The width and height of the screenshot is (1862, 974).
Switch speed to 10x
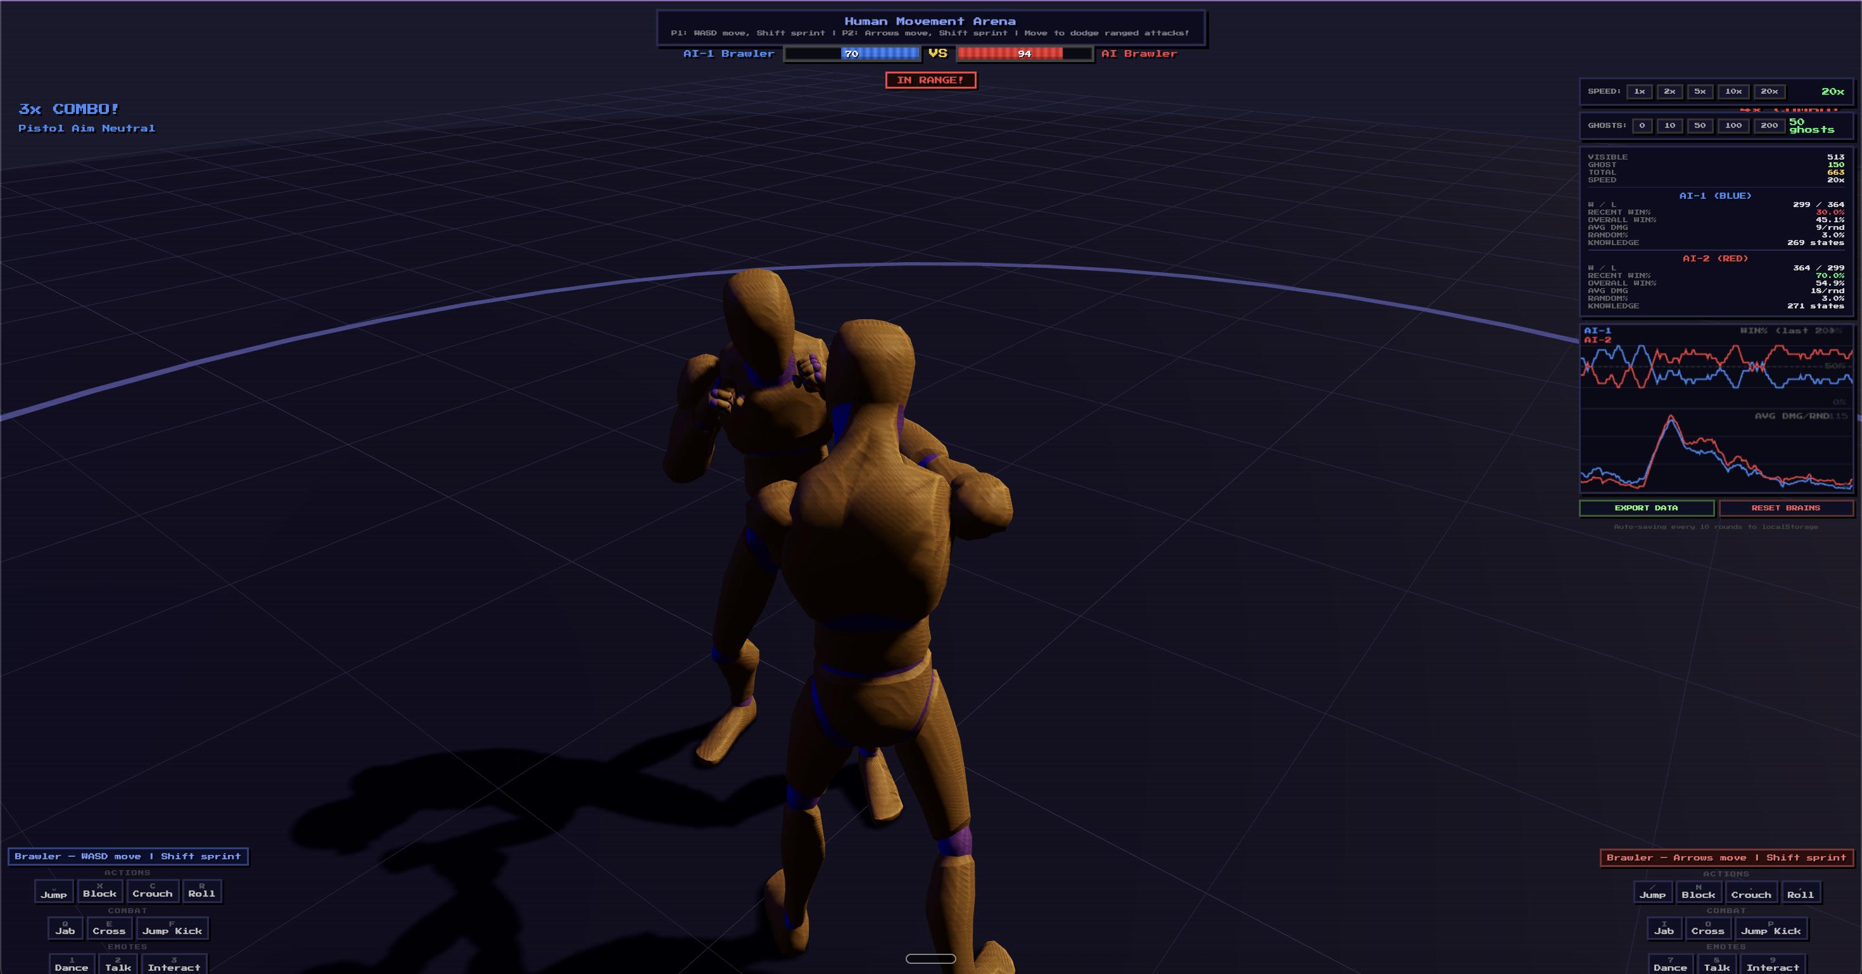pos(1733,92)
